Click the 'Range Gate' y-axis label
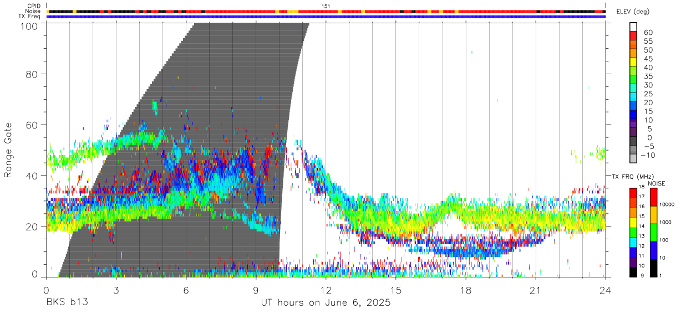The height and width of the screenshot is (314, 681). pos(8,150)
